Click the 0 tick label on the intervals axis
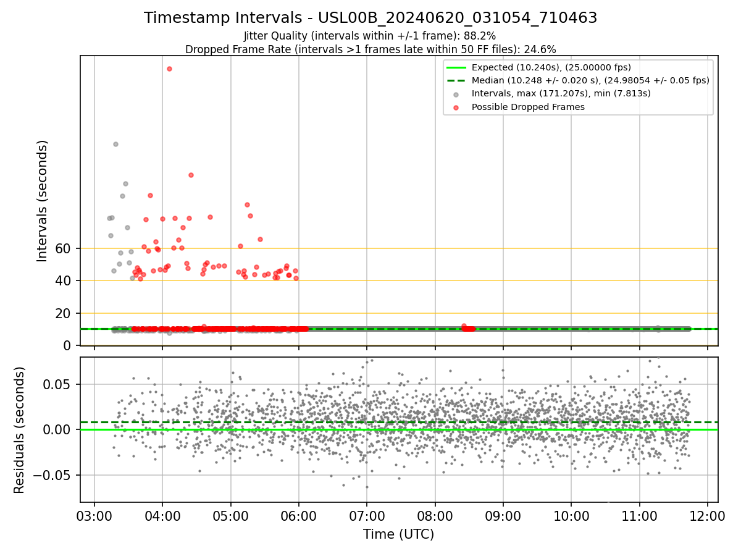Viewport: 741px width, 556px height. click(x=69, y=345)
